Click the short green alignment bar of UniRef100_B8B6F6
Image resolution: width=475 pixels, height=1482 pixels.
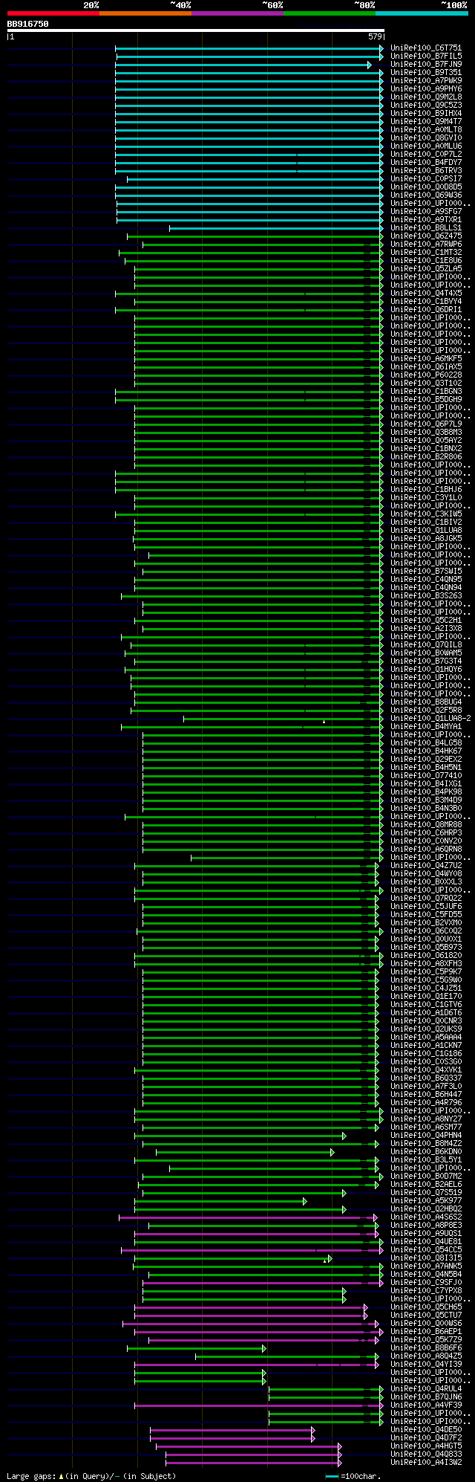tap(197, 1348)
